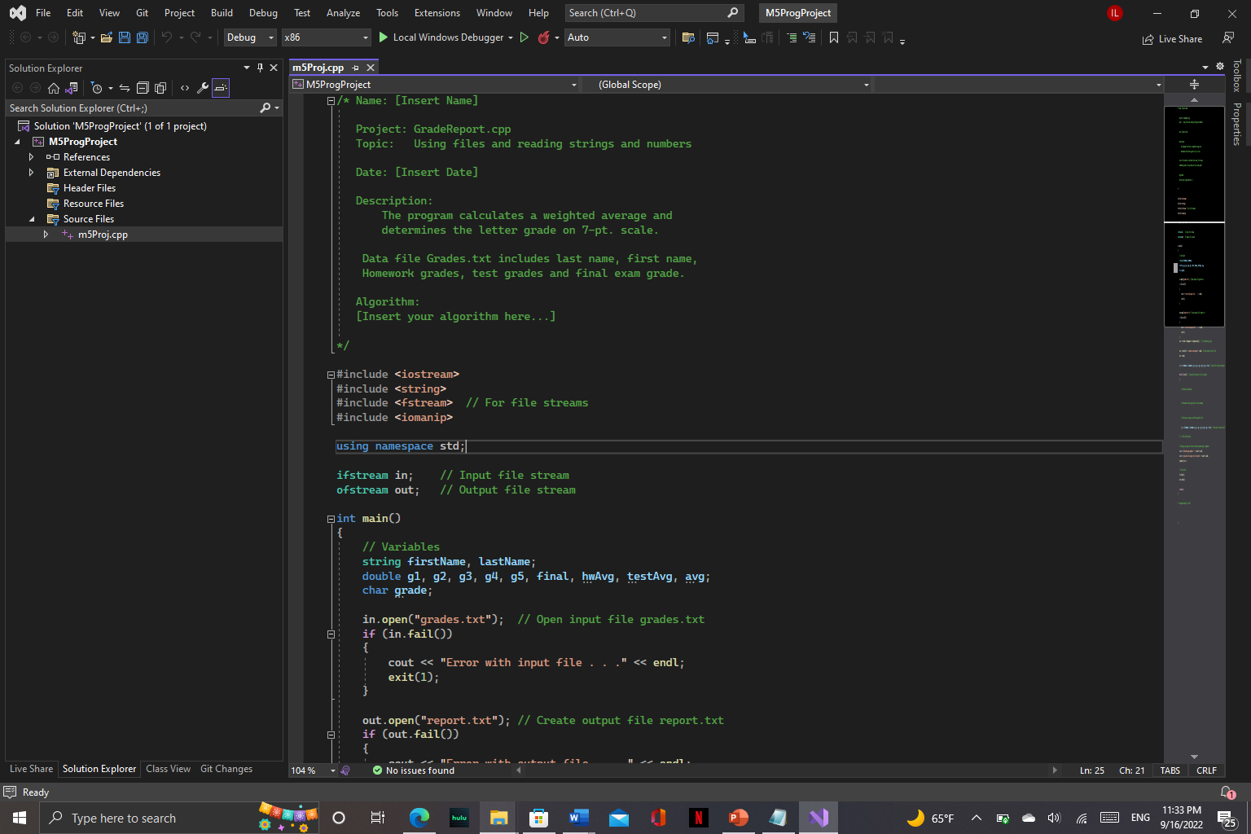Open the Build menu
The width and height of the screenshot is (1251, 834).
(x=222, y=13)
